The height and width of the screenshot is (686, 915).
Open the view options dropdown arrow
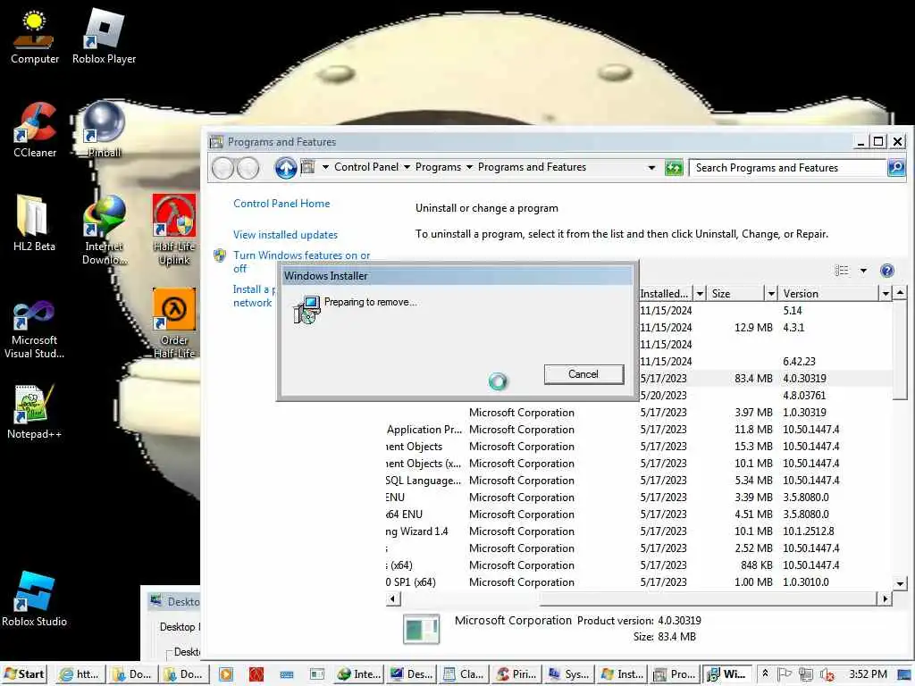point(863,271)
